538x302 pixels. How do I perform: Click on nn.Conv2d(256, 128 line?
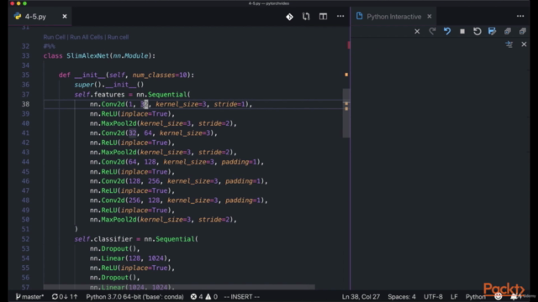179,200
